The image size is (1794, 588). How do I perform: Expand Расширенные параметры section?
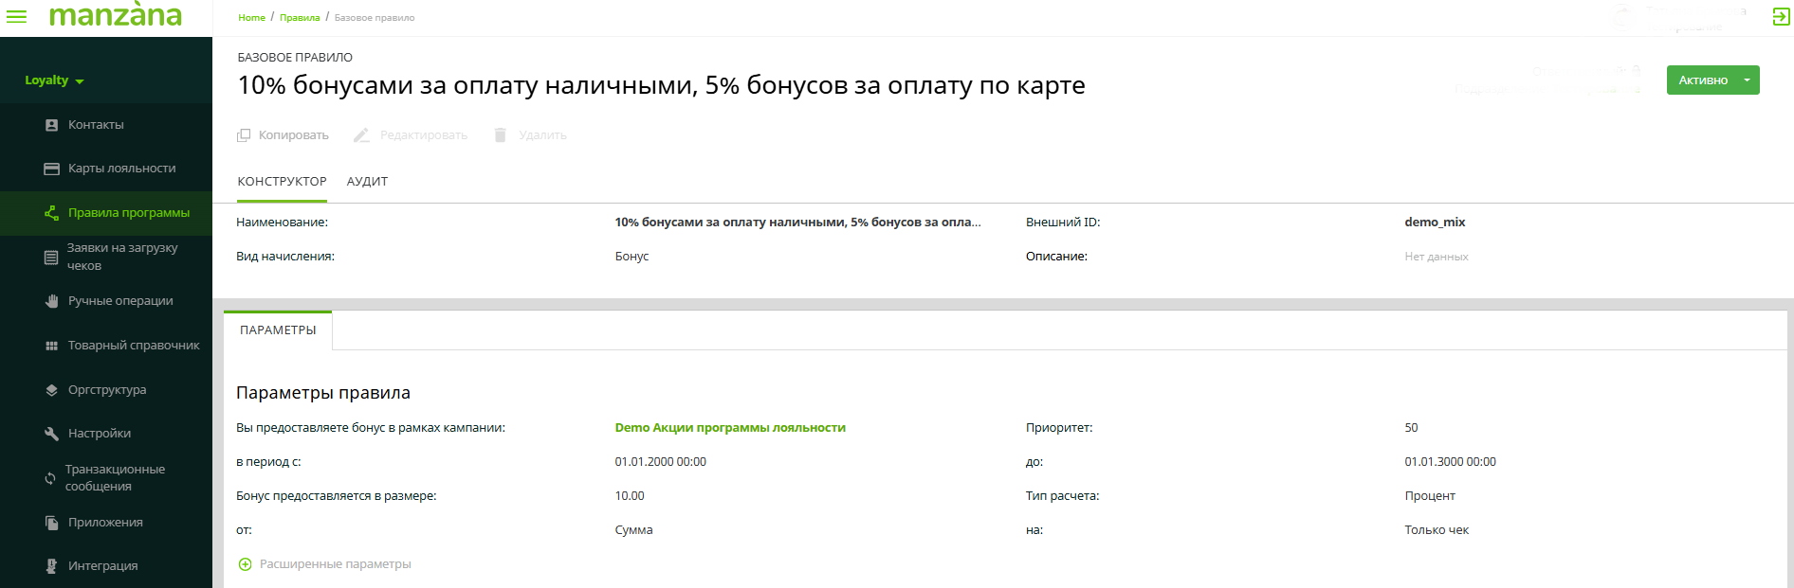pyautogui.click(x=324, y=564)
